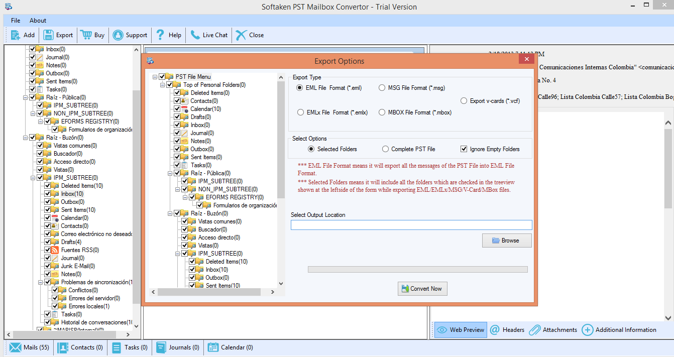Uncheck Drafts(0) in Export tree

[177, 117]
